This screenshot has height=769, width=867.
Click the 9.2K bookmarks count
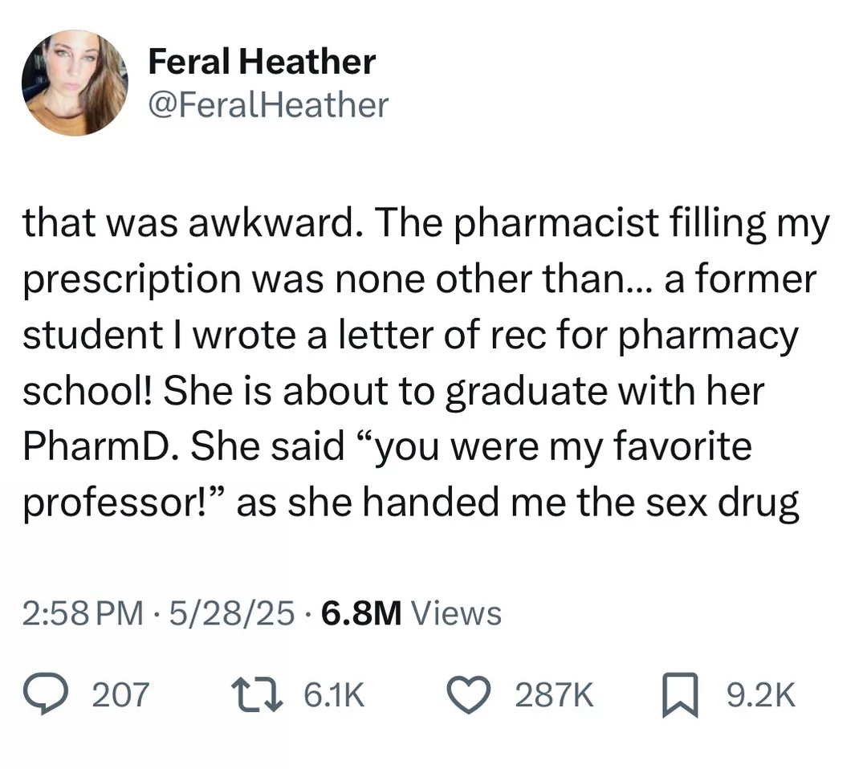pos(761,695)
